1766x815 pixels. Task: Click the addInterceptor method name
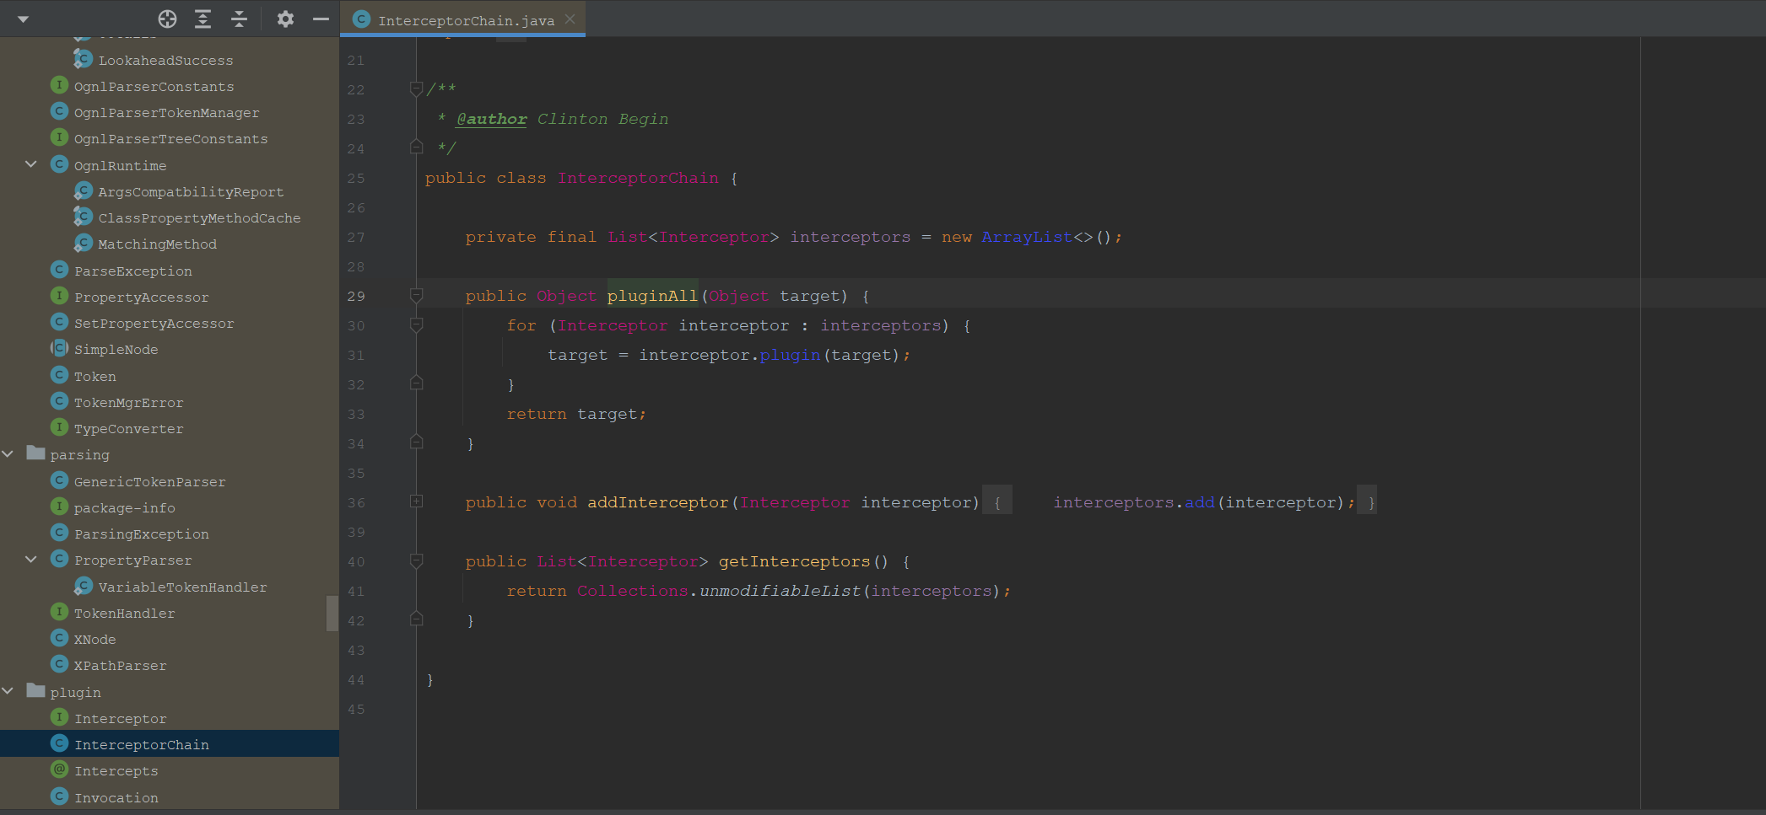658,502
